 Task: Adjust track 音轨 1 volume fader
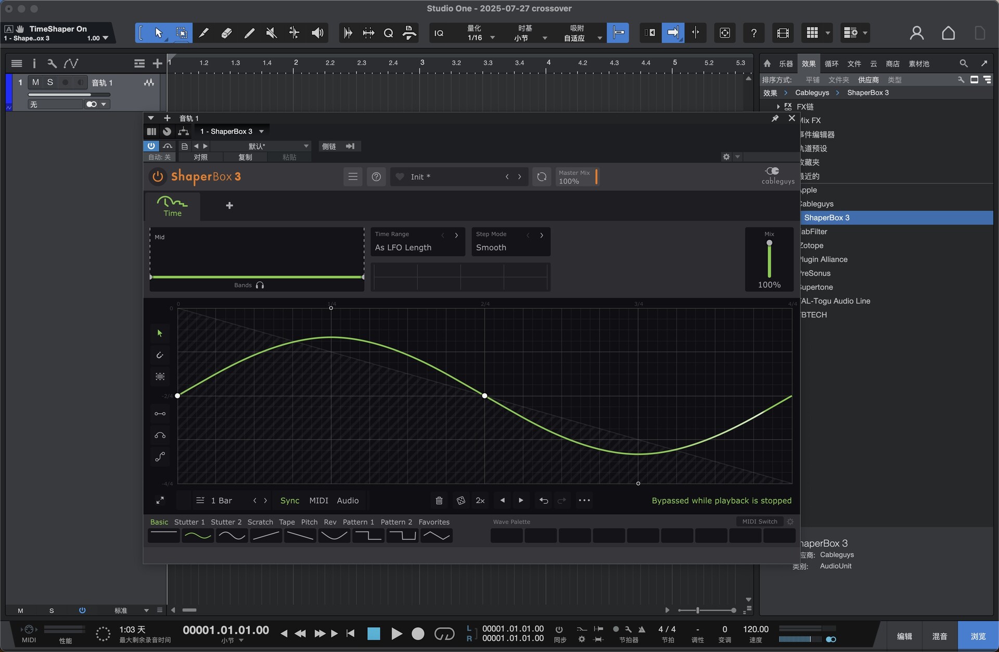pos(69,95)
